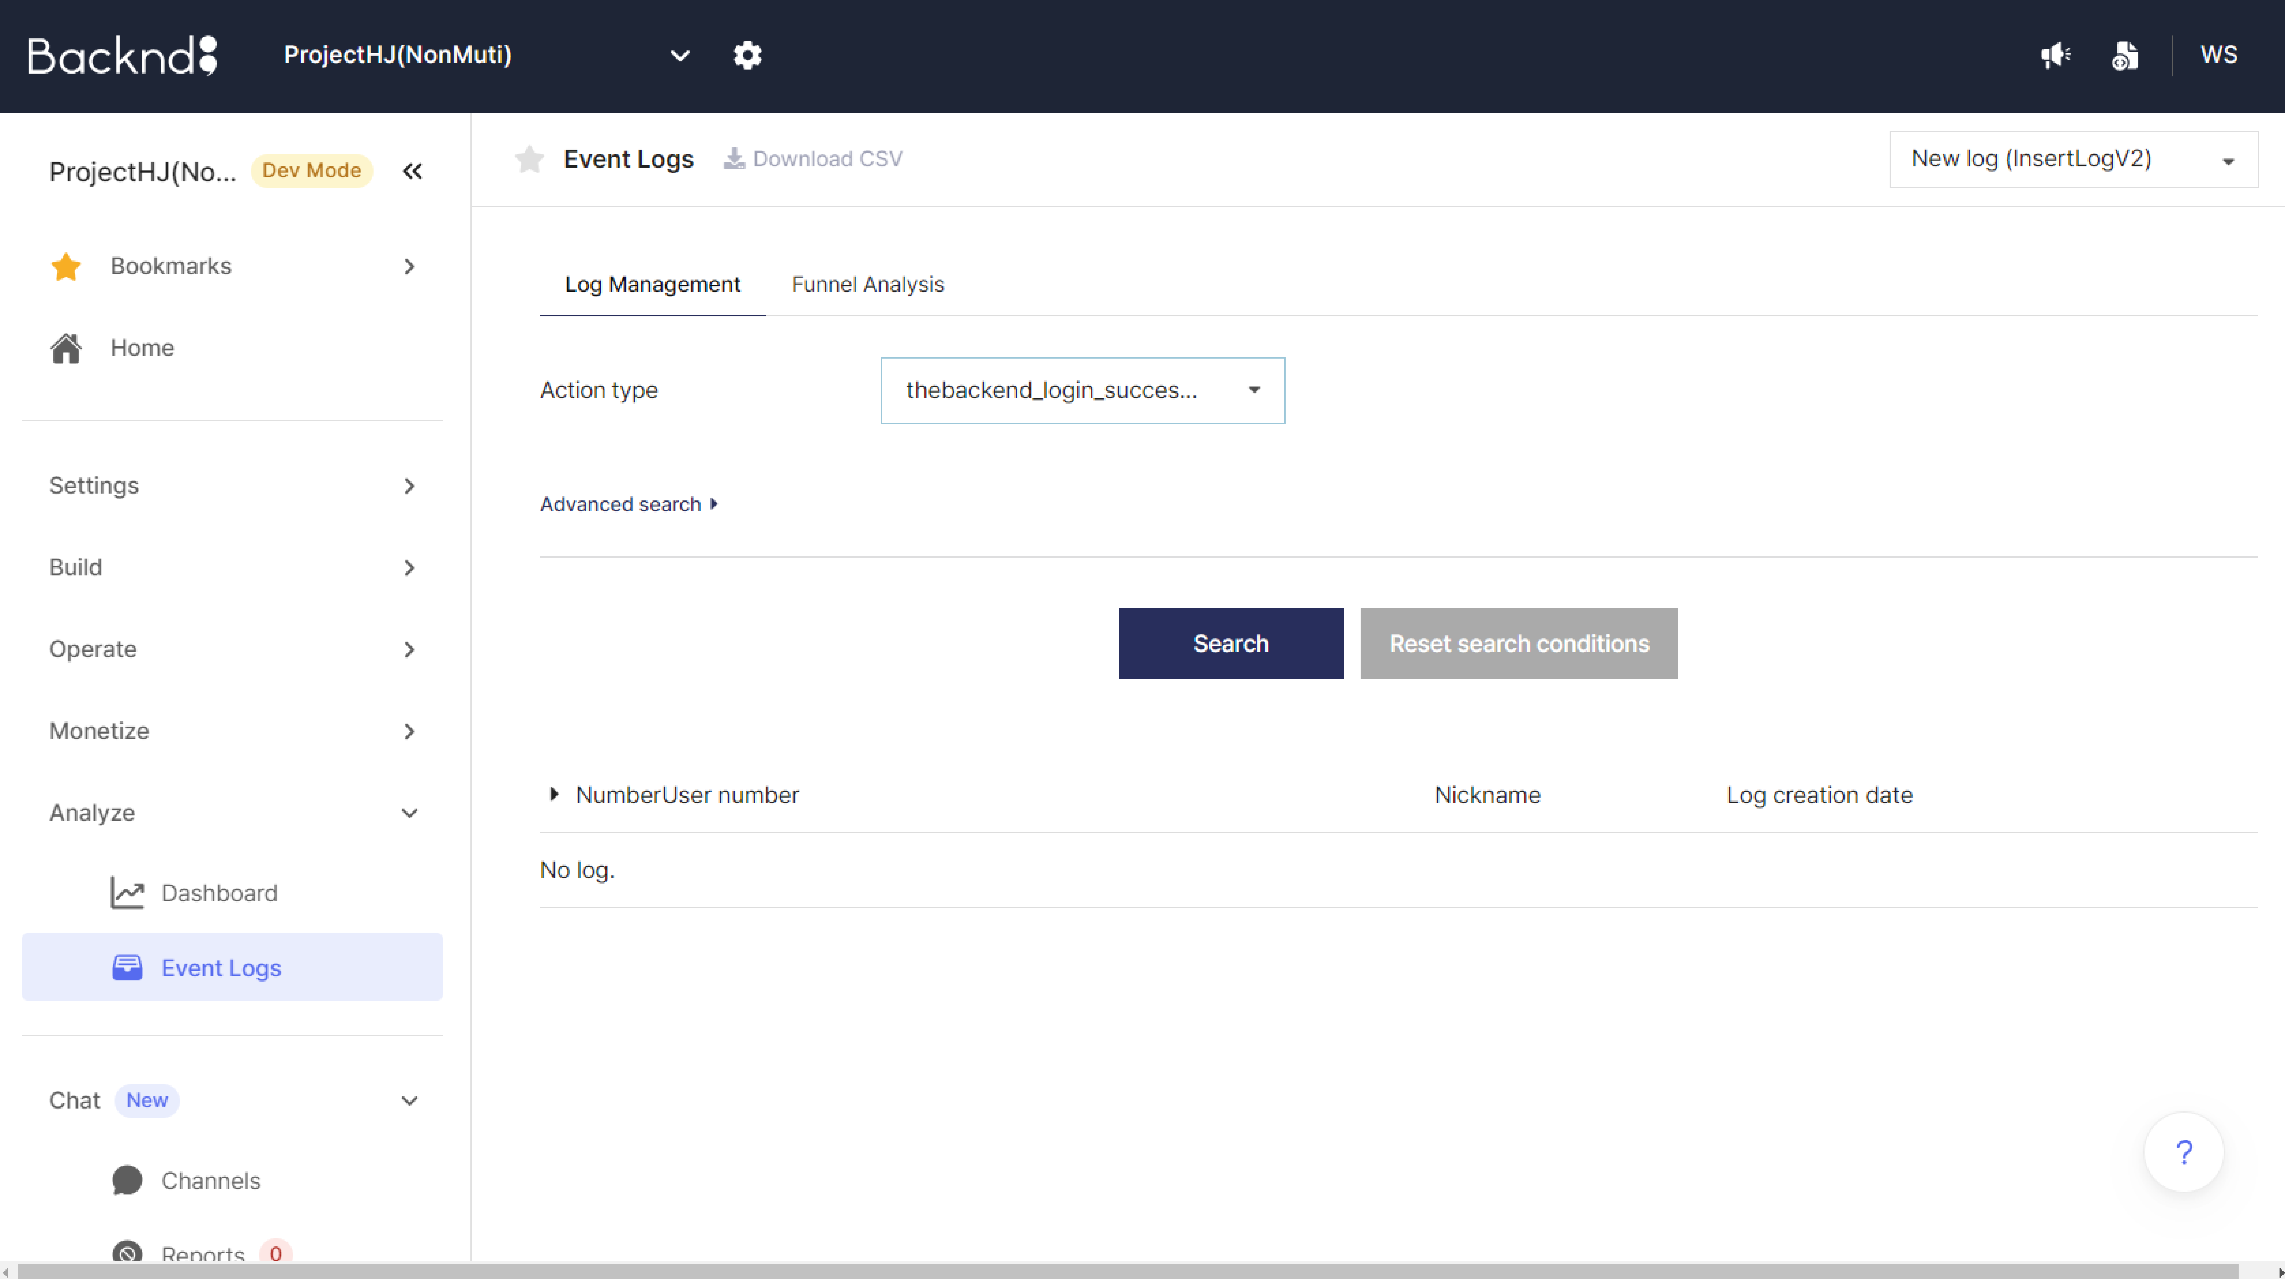Click the Search button
The height and width of the screenshot is (1279, 2285).
(x=1230, y=643)
